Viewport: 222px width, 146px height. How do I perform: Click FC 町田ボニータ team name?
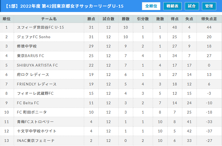pyautogui.click(x=32, y=112)
